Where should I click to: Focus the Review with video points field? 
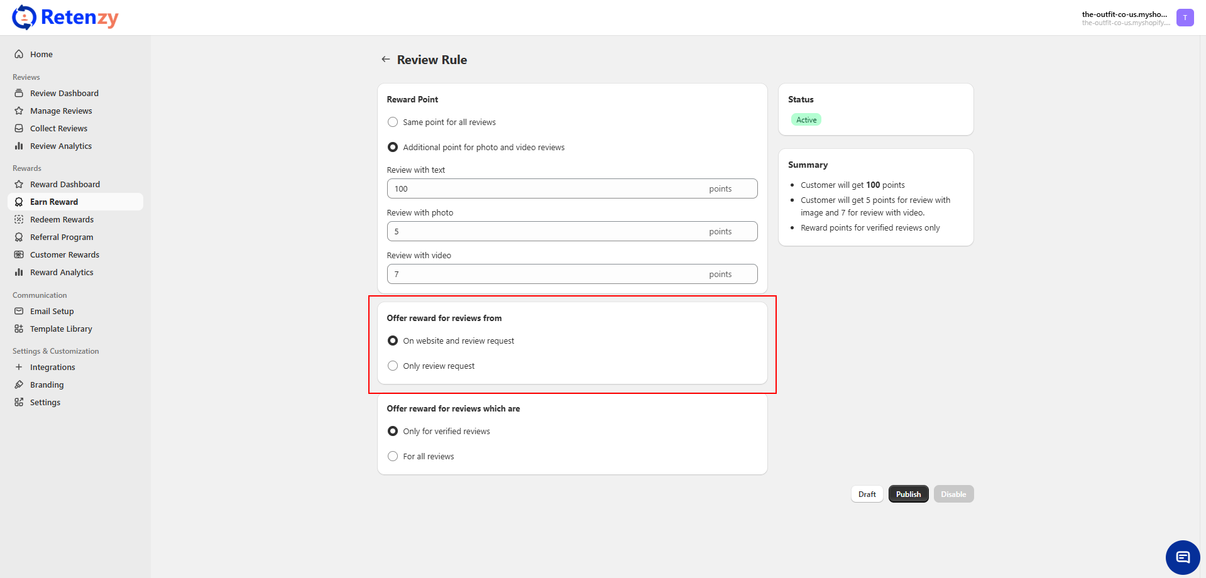[547, 275]
